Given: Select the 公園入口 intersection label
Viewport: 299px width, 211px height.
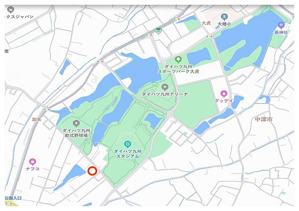Looking at the screenshot, I should tap(13, 198).
